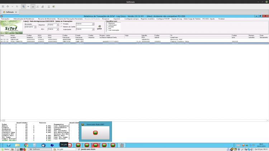The height and width of the screenshot is (151, 269).
Task: Open the Resumo de Movimento menu
Action: pos(47,19)
